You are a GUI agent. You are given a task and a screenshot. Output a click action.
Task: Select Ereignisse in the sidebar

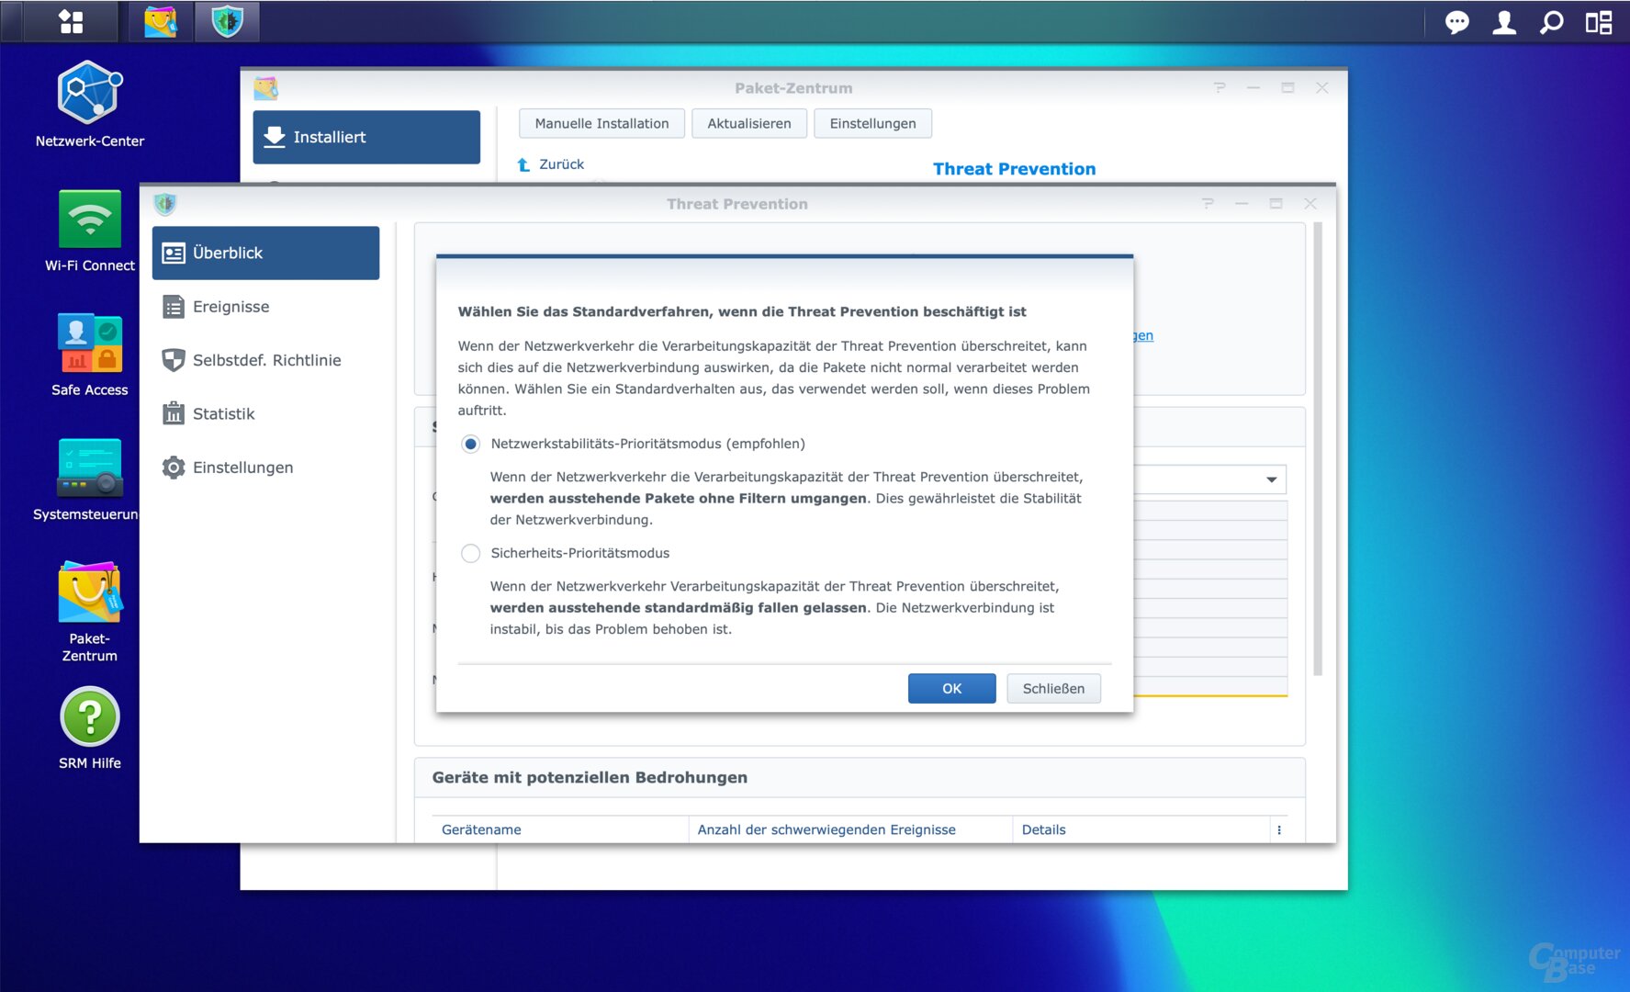(x=265, y=307)
